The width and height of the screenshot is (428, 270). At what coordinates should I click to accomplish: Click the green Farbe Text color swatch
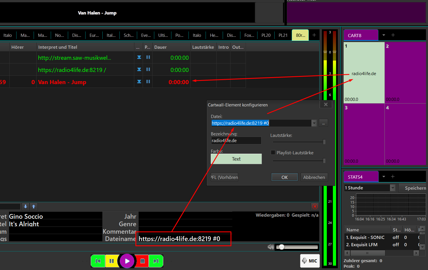tap(236, 159)
